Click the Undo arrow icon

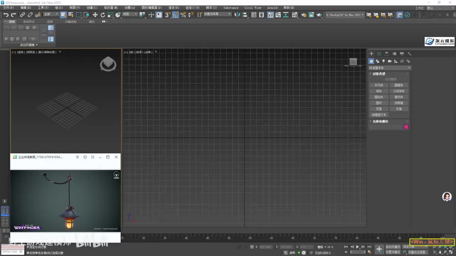(x=6, y=15)
